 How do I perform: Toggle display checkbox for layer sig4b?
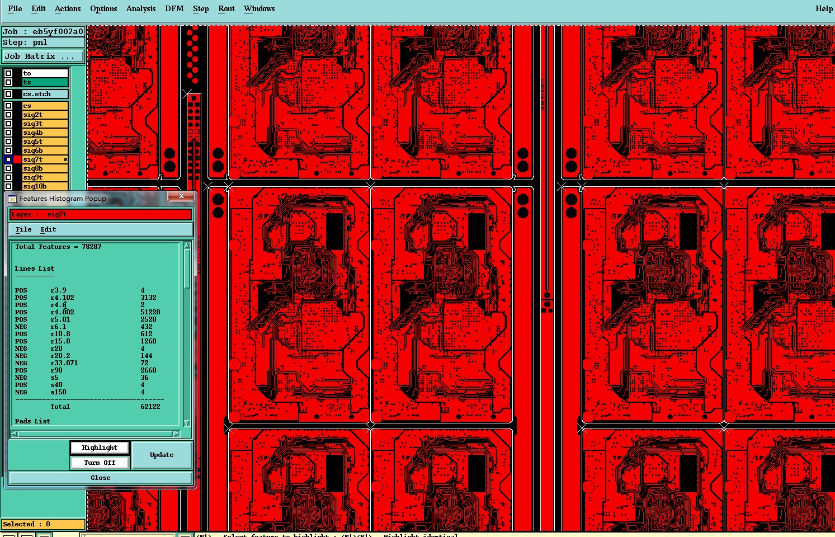(8, 133)
